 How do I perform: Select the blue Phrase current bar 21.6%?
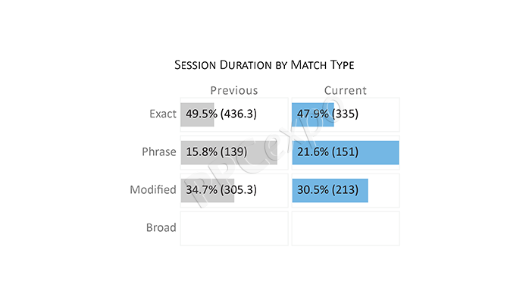click(346, 153)
